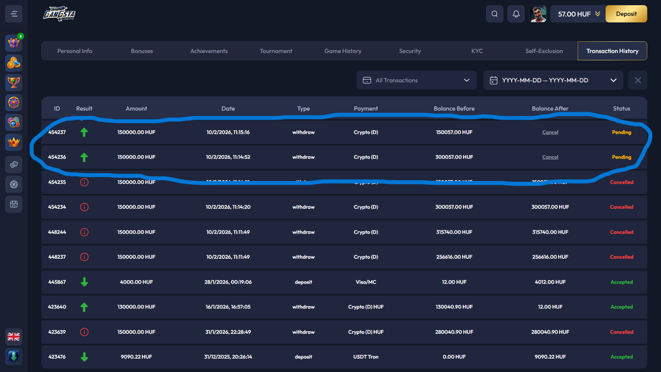The image size is (661, 372).
Task: Open the hamburger menu in sidebar
Action: click(x=14, y=14)
